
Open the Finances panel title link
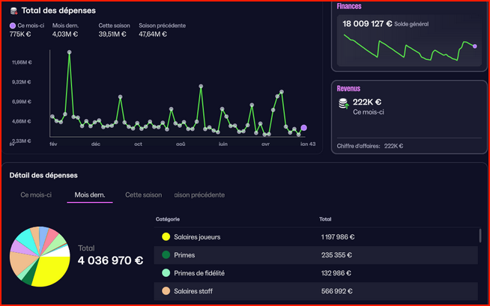[x=349, y=6]
